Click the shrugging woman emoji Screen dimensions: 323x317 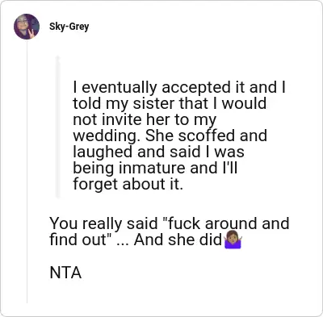233,240
